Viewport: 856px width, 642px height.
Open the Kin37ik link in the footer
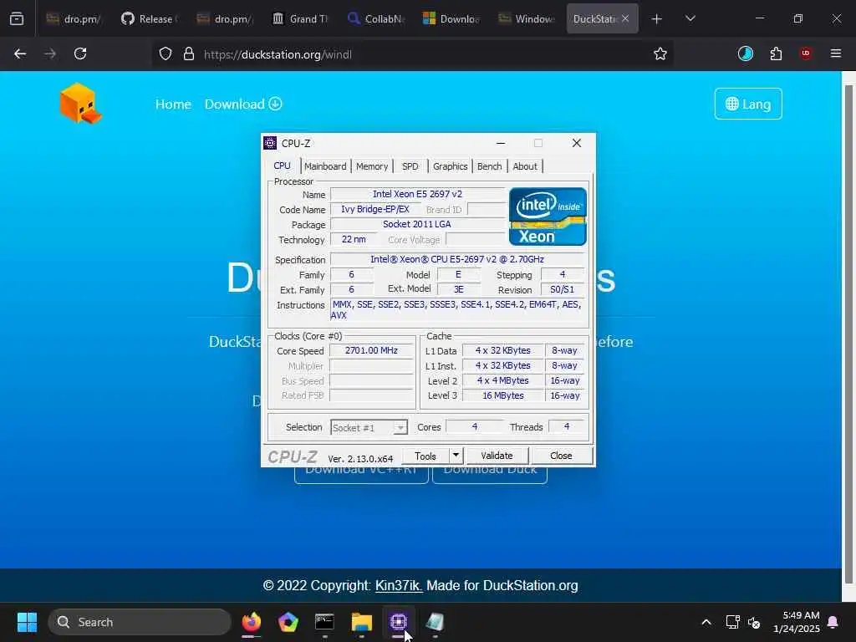(399, 586)
